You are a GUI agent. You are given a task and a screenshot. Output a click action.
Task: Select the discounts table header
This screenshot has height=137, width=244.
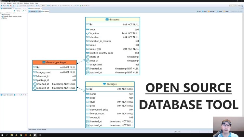point(113,19)
